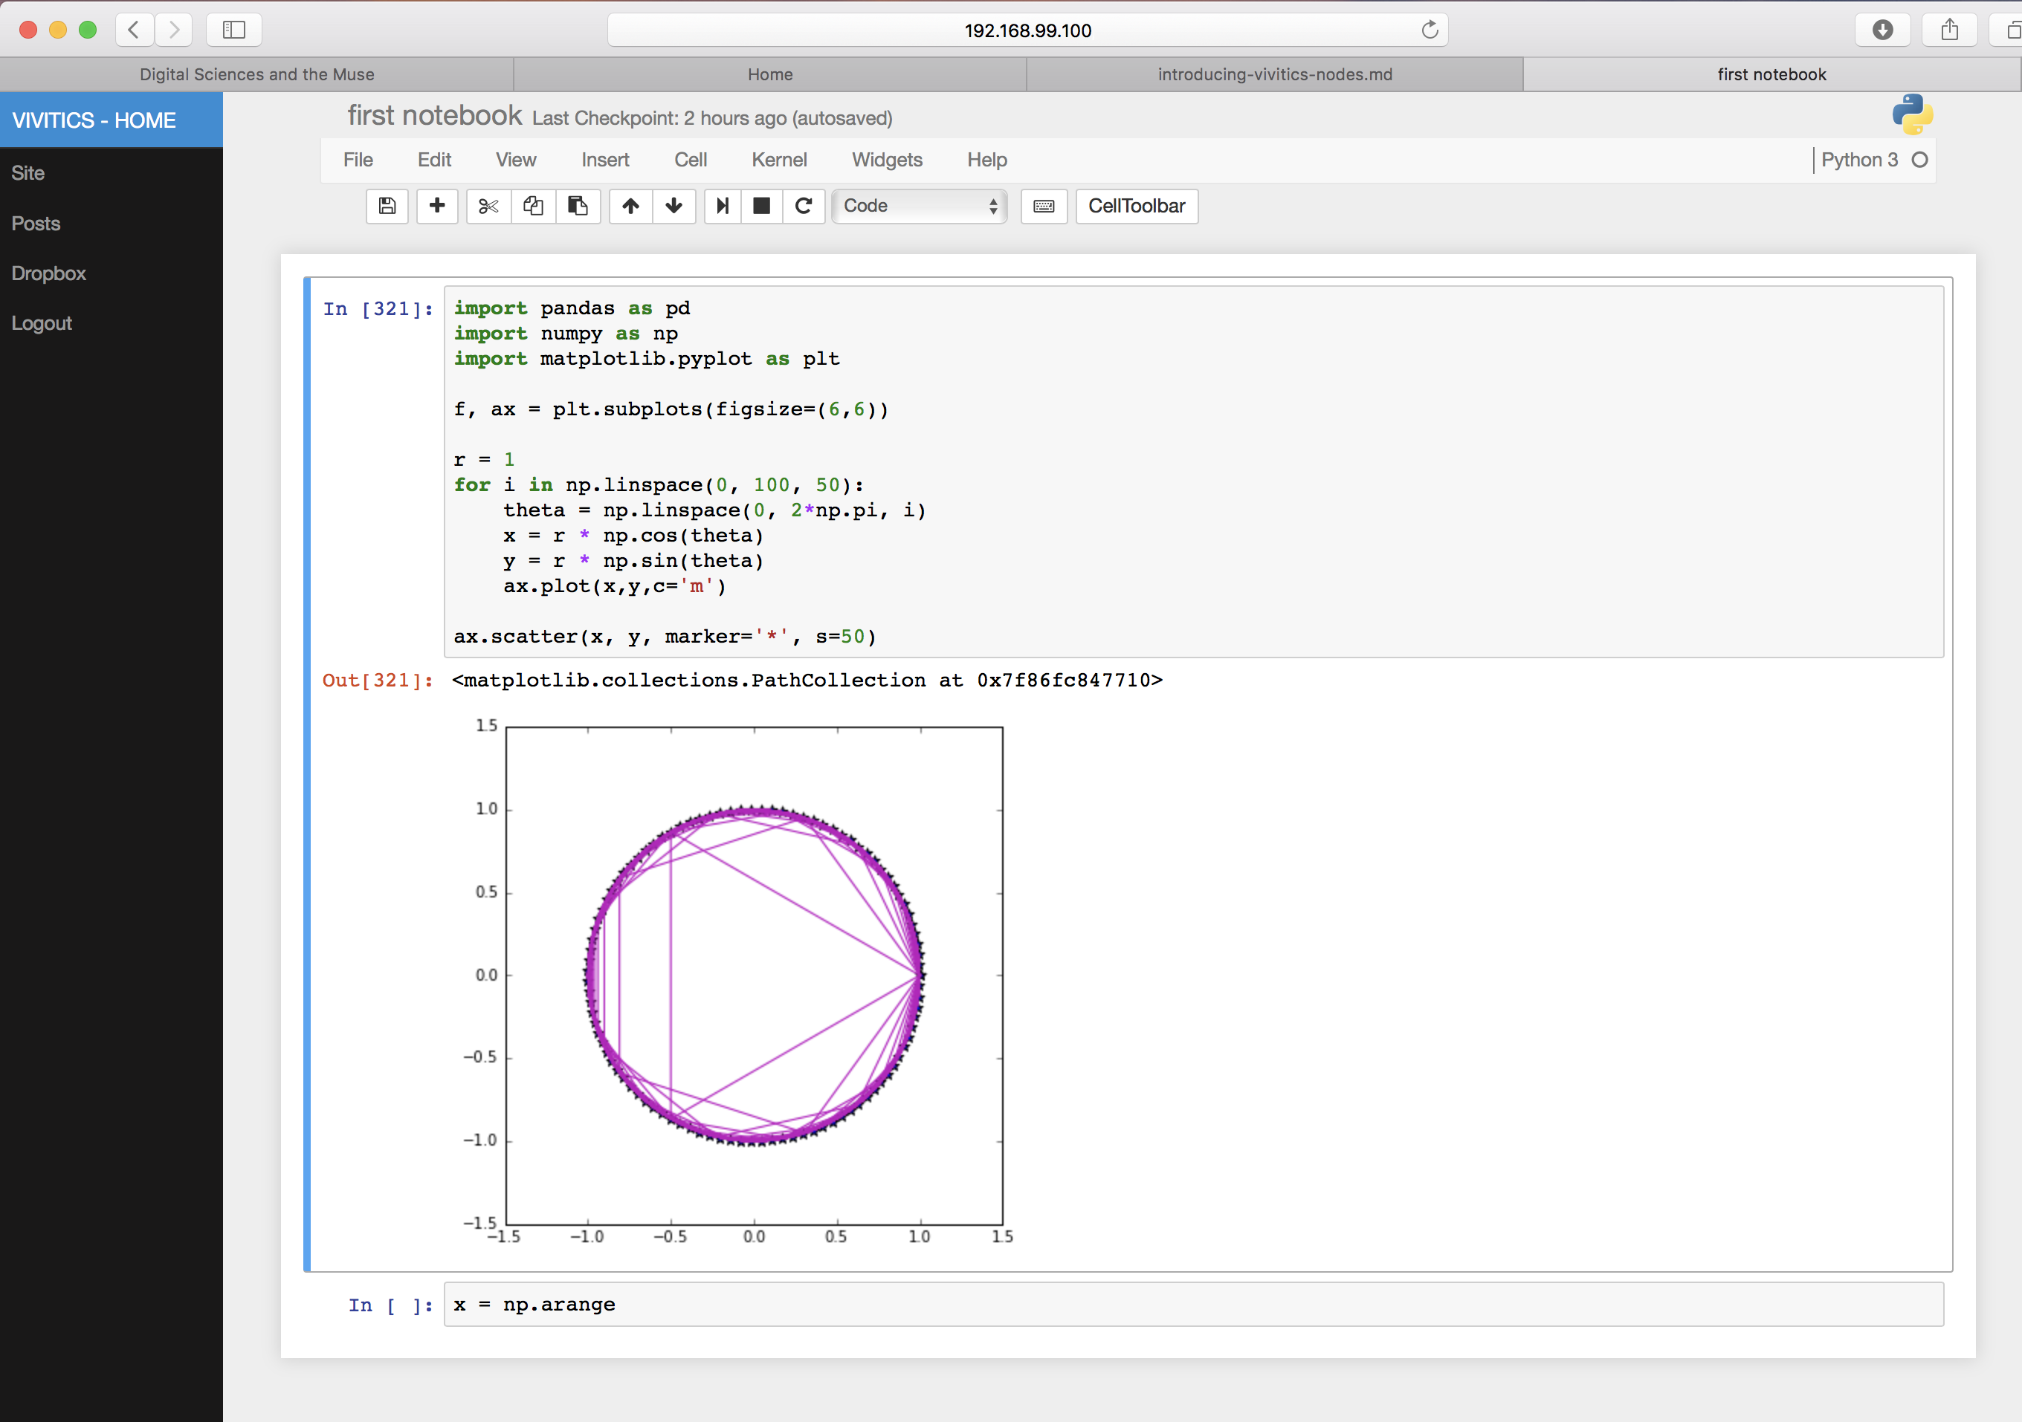Toggle the Move cell down icon
2022x1422 pixels.
tap(674, 205)
